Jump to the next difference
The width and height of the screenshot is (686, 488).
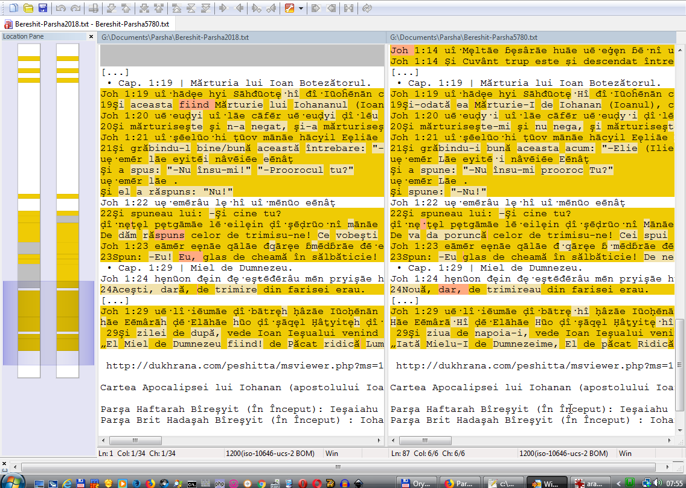click(x=111, y=8)
